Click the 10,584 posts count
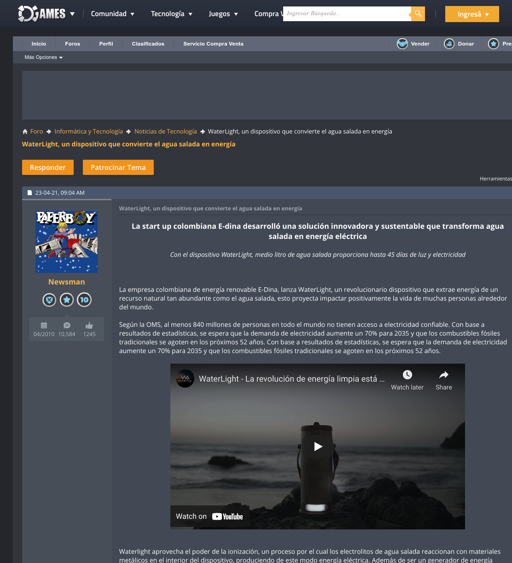Screen dimensions: 512x563 click(67, 334)
